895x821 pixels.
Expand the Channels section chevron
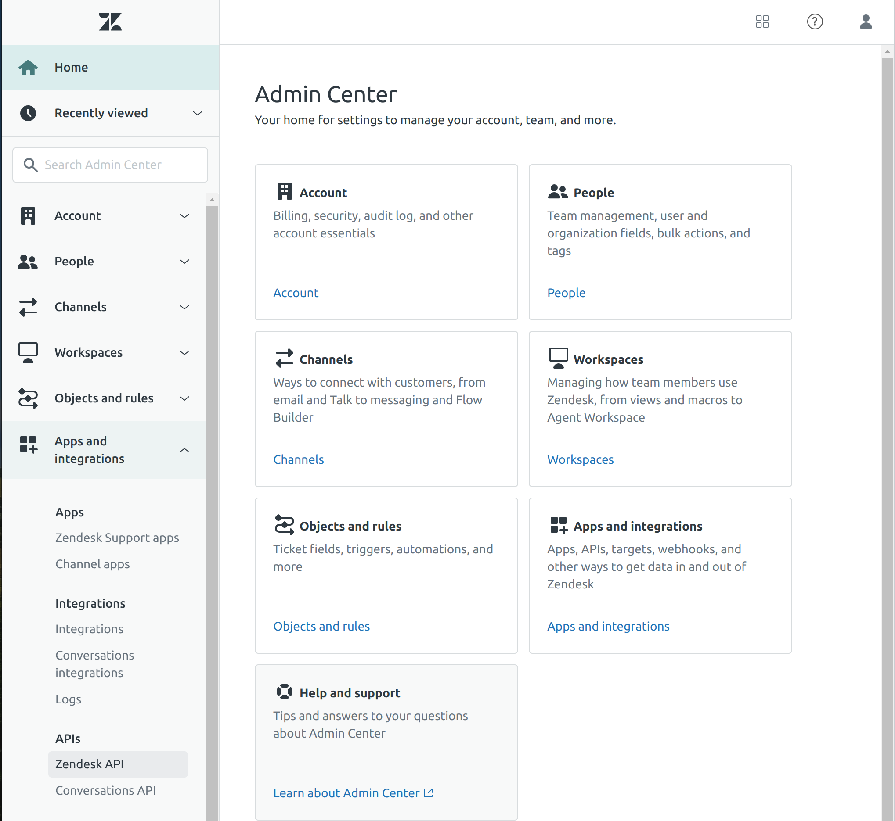(184, 307)
